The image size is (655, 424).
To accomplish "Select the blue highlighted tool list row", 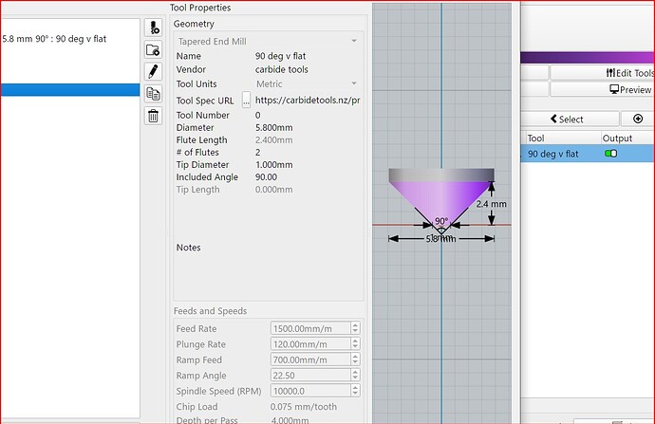I will click(x=70, y=90).
